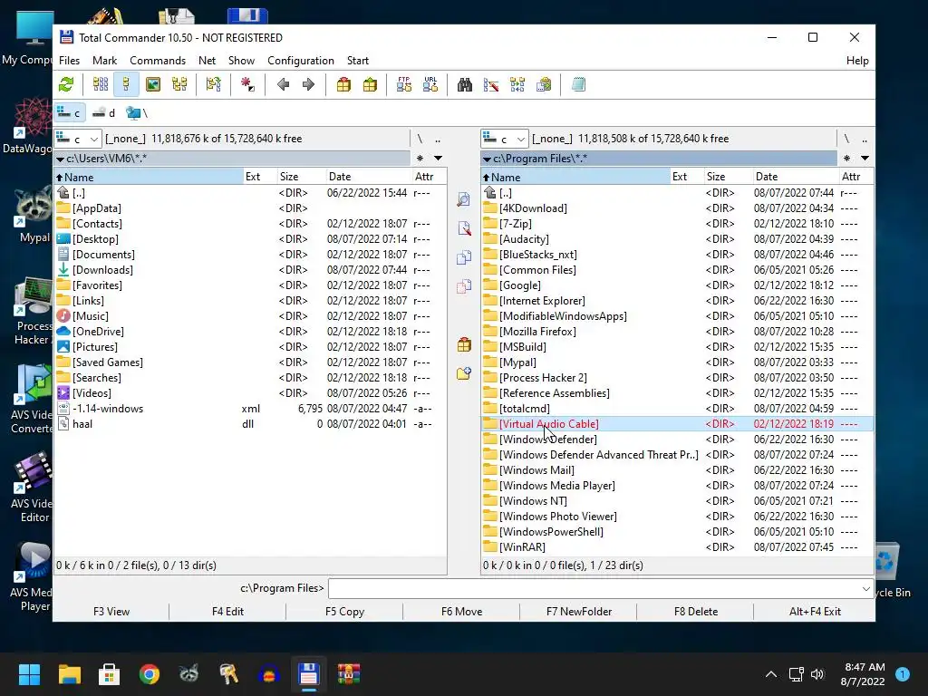Click the Edit icon in the middle bar
Image resolution: width=928 pixels, height=696 pixels.
(464, 227)
